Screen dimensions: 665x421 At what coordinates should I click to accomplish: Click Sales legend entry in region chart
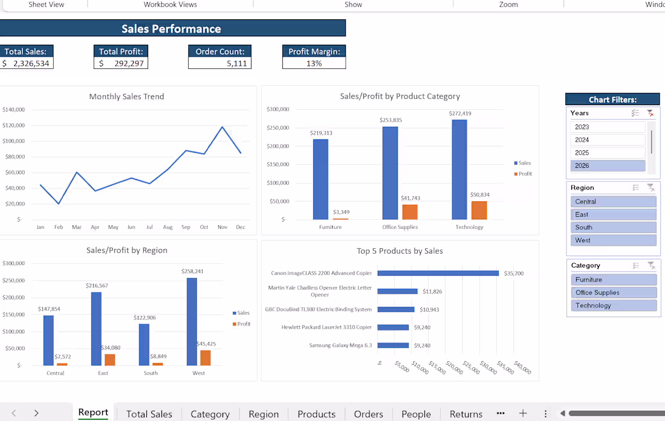pos(241,312)
